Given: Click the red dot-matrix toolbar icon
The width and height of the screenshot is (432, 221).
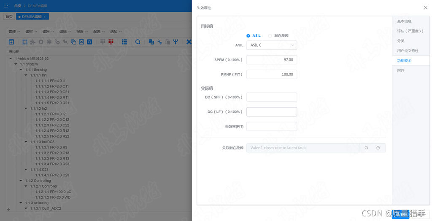Looking at the screenshot, I should [x=111, y=42].
